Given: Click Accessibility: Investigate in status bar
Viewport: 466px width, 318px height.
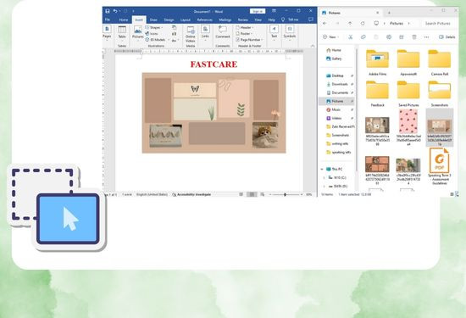Looking at the screenshot, I should click(x=191, y=194).
